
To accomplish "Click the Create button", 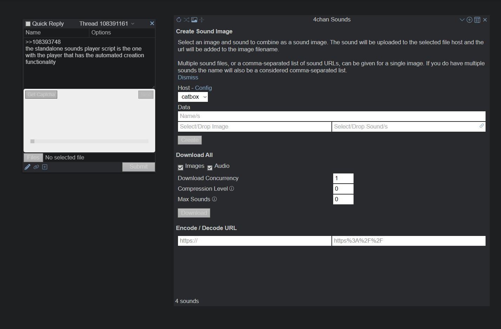I will (x=190, y=140).
